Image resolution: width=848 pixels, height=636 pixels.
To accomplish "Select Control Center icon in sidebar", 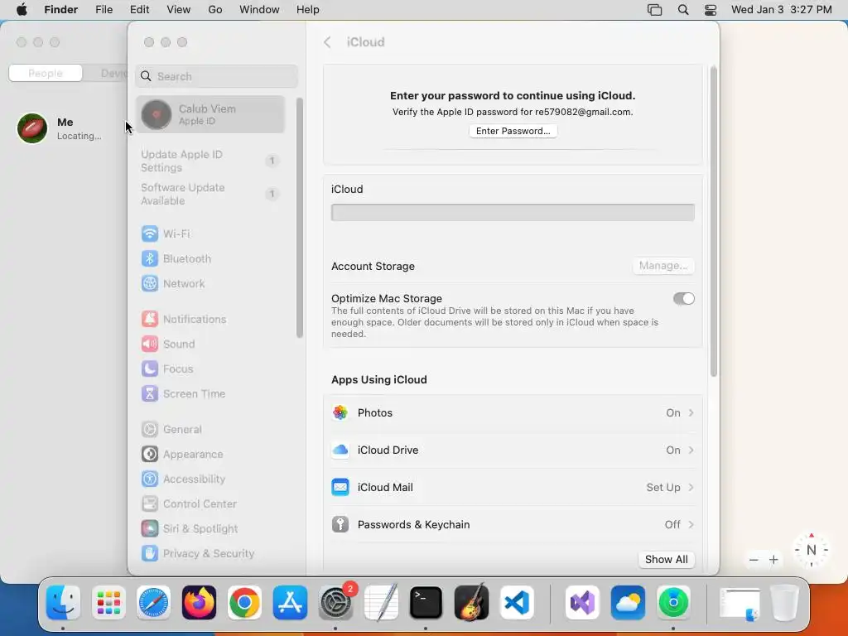I will (150, 504).
